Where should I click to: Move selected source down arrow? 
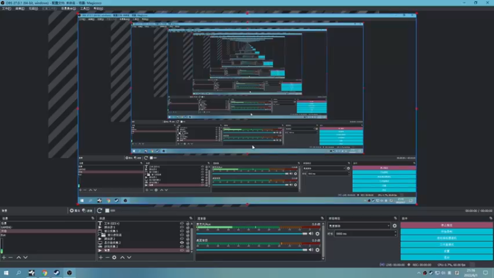[x=129, y=257]
